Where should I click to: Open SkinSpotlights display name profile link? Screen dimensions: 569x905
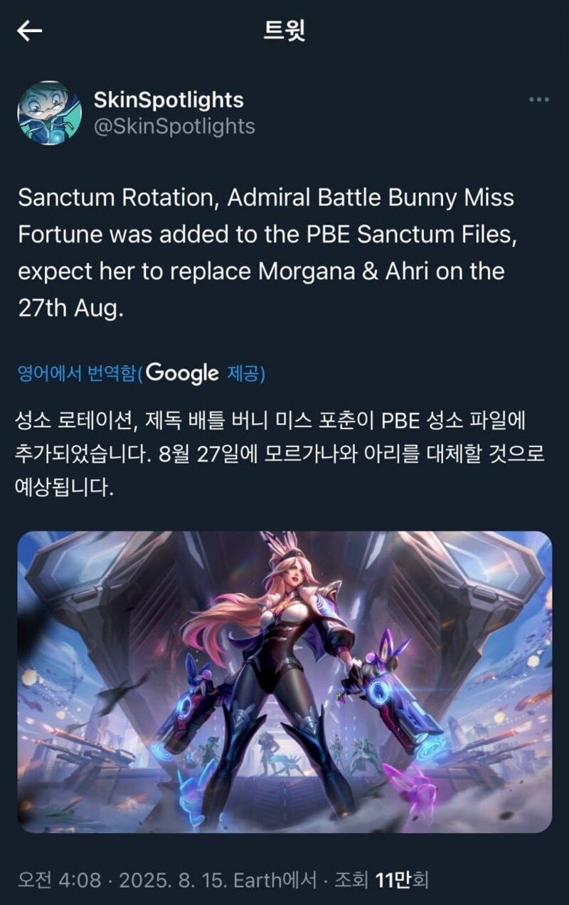tap(169, 100)
